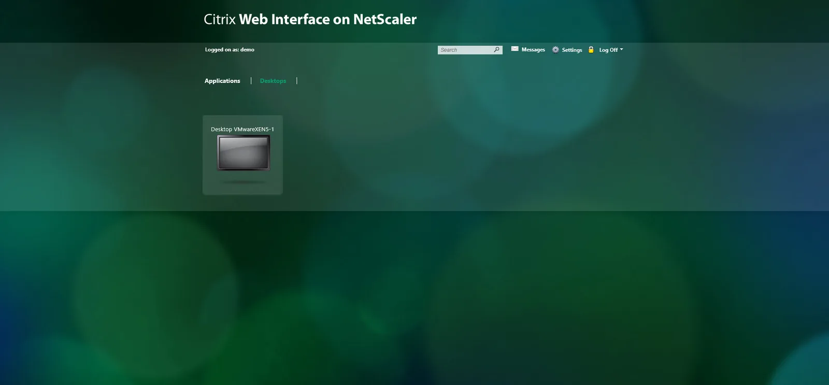The height and width of the screenshot is (385, 829).
Task: Click the Desktop VMwareXEN5-1 label
Action: coord(242,130)
